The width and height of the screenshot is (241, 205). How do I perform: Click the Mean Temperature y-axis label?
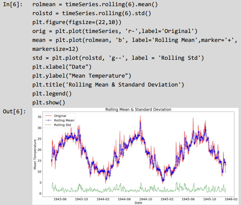pyautogui.click(x=35, y=154)
